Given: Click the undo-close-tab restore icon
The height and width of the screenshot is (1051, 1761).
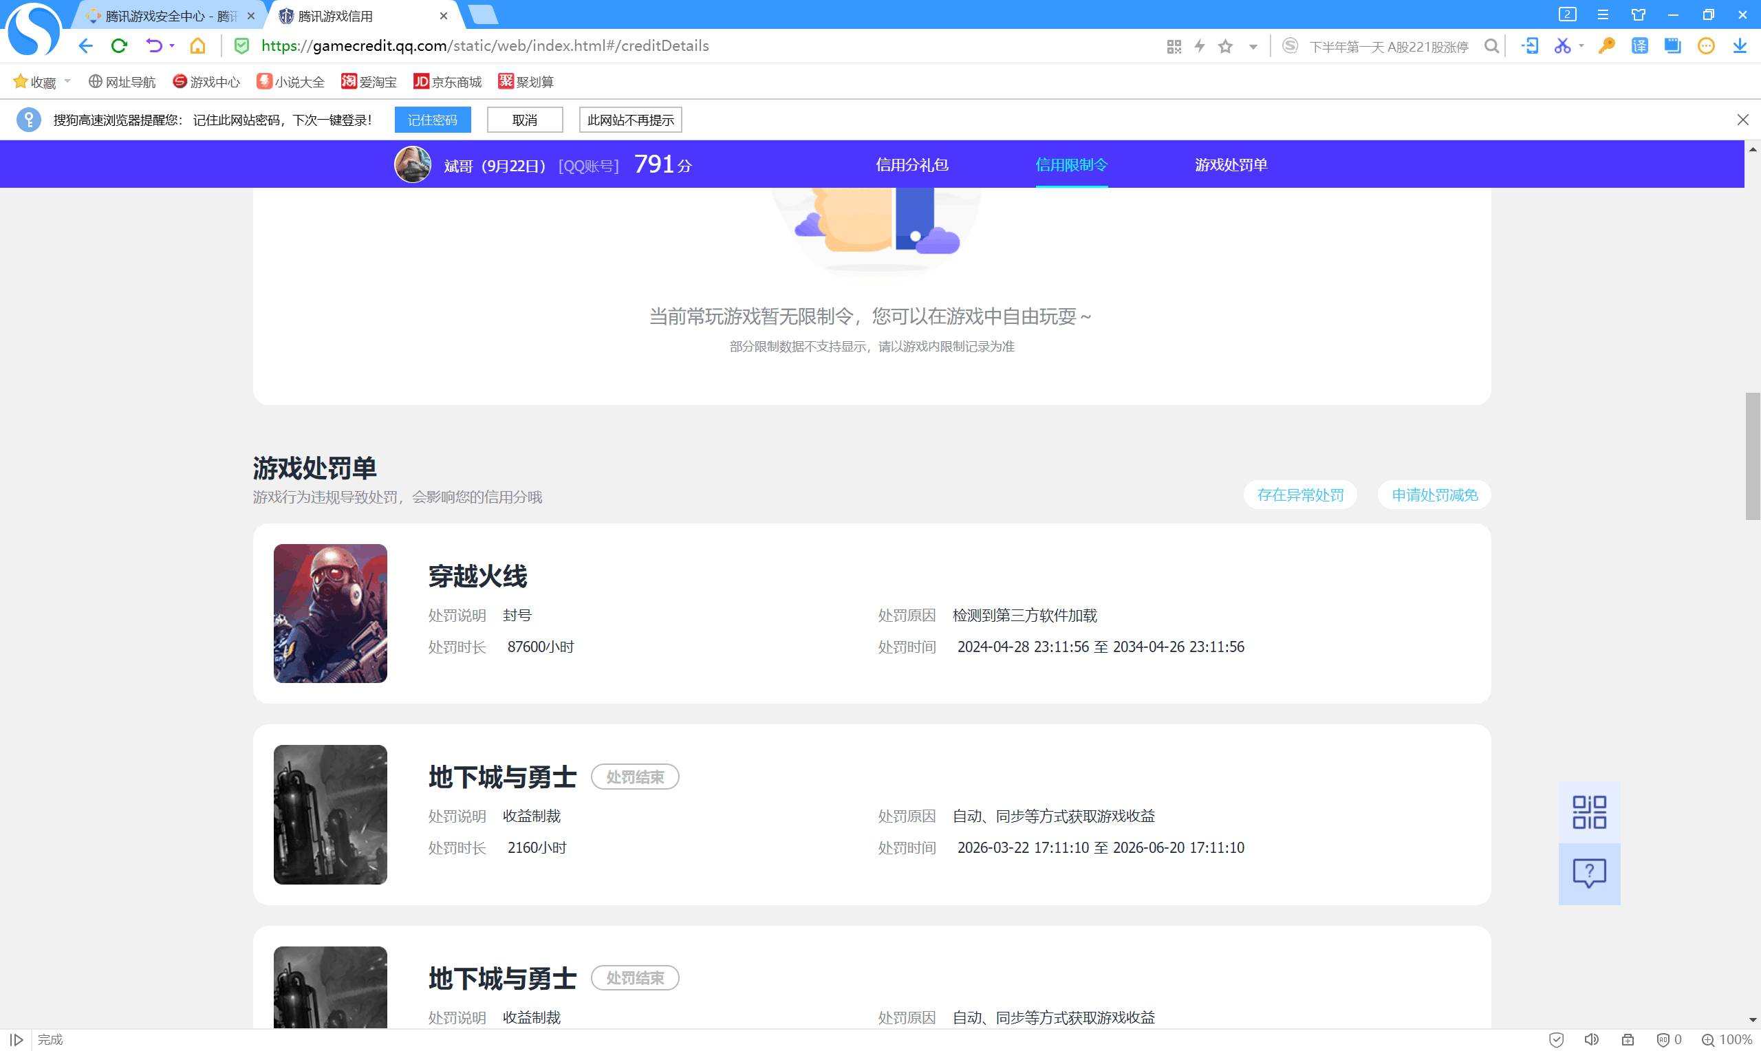Looking at the screenshot, I should [x=153, y=46].
